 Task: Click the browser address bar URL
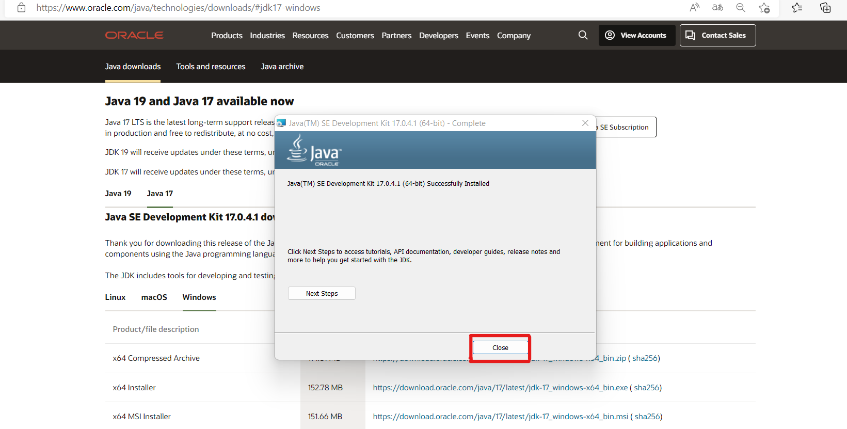tap(178, 8)
